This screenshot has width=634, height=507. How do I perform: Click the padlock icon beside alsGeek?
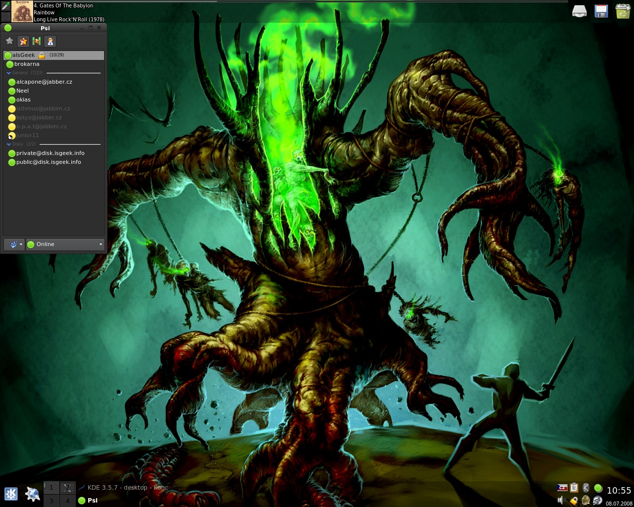[42, 55]
